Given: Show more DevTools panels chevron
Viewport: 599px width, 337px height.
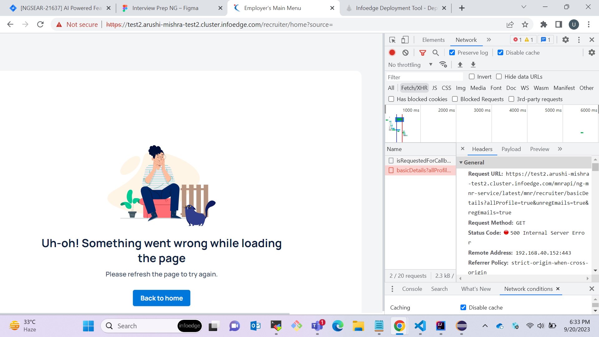Looking at the screenshot, I should pos(489,40).
